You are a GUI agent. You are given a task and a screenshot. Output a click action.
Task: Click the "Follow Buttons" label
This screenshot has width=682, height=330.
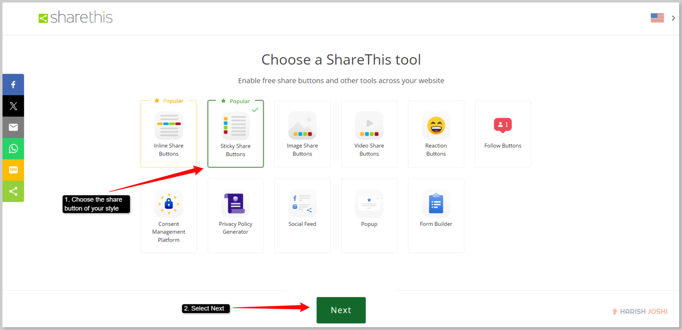503,146
